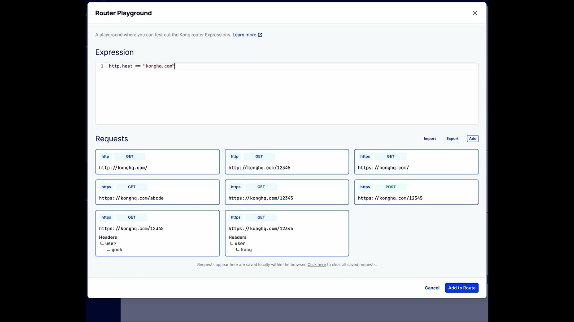The width and height of the screenshot is (574, 322).
Task: Export the saved requests
Action: click(452, 139)
